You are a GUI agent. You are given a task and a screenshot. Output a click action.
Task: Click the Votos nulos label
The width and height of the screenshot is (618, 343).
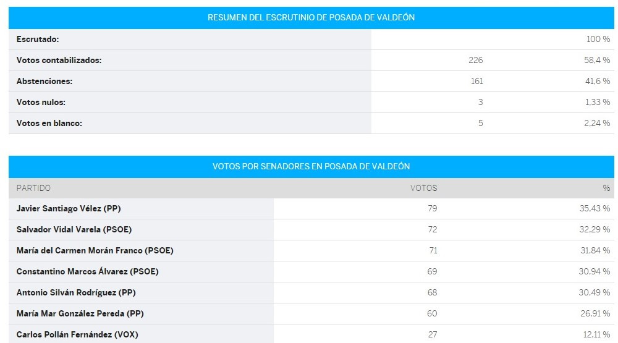click(41, 102)
